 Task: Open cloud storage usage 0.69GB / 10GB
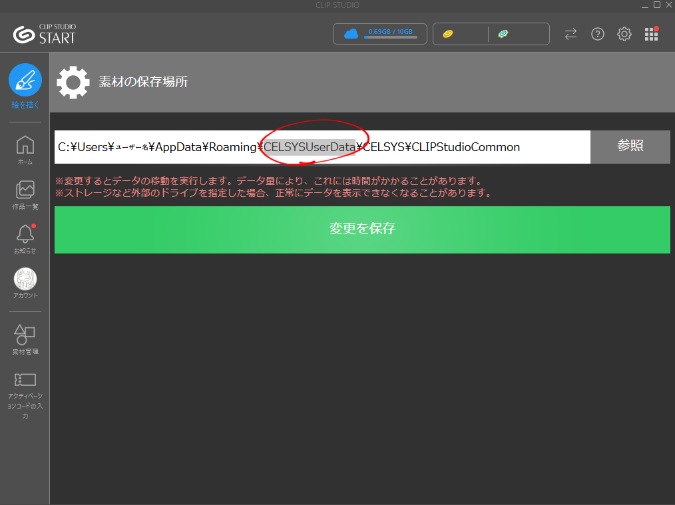(x=379, y=34)
